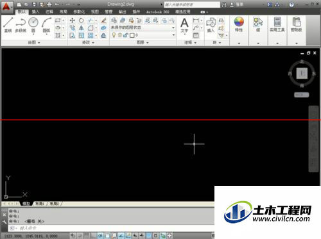Toggle the layer lightbulb on/off icon
Viewport: 321px width, 239px height.
click(114, 35)
